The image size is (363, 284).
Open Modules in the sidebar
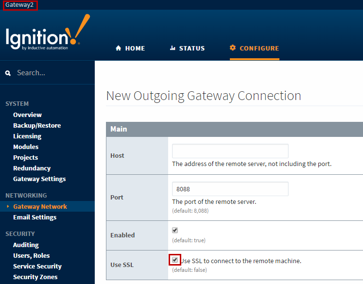pos(26,147)
